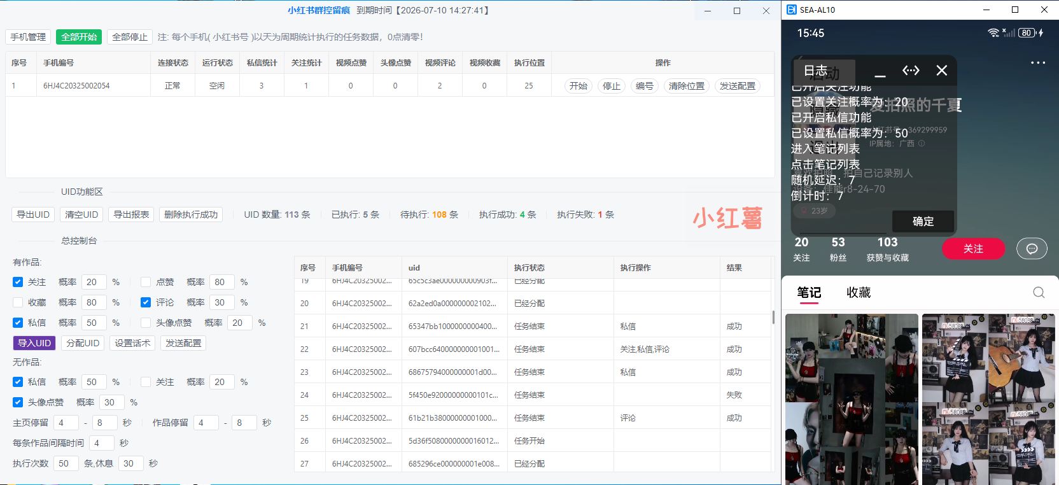Click the 导出UID button
This screenshot has height=485, width=1059.
point(33,214)
